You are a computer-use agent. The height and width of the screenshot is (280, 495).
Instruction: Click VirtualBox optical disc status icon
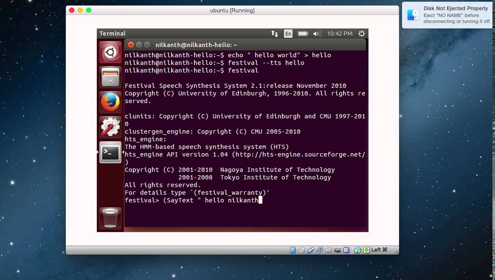click(301, 250)
